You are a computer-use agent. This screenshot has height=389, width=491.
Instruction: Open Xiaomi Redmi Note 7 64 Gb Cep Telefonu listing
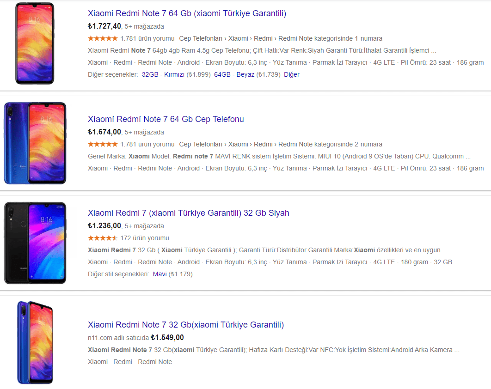(x=166, y=119)
